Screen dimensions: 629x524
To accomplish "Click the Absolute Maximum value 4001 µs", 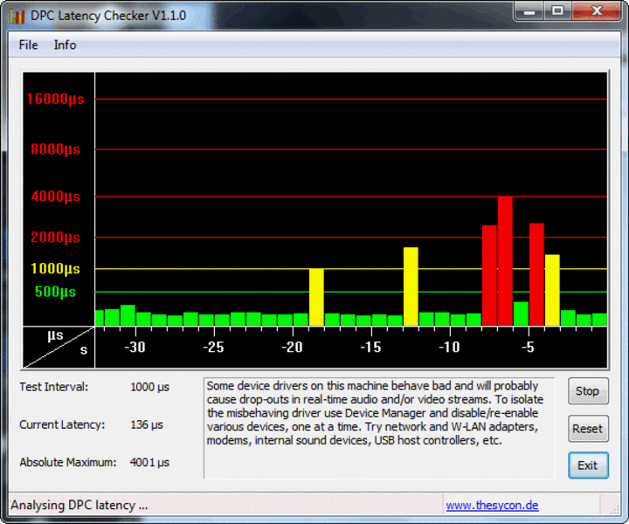I will click(x=149, y=462).
